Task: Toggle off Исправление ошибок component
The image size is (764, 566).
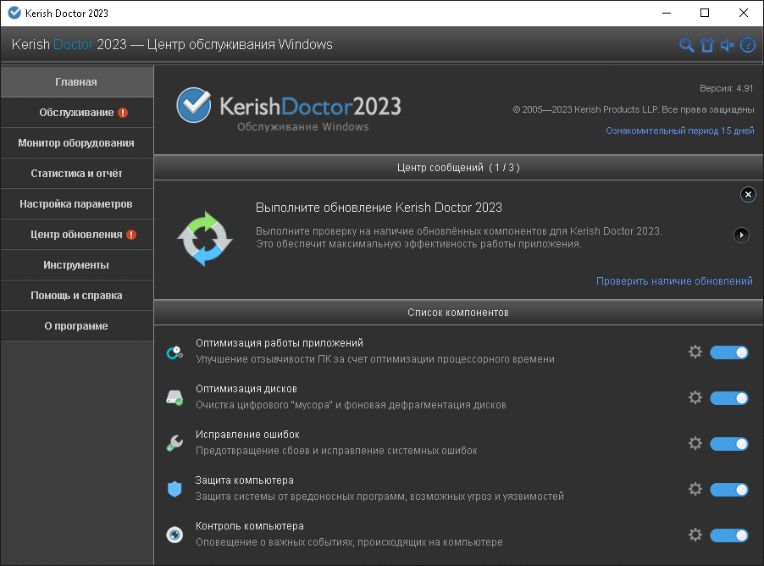Action: [728, 443]
